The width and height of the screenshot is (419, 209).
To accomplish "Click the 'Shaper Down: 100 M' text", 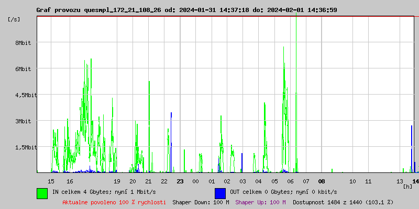I will tap(201, 202).
